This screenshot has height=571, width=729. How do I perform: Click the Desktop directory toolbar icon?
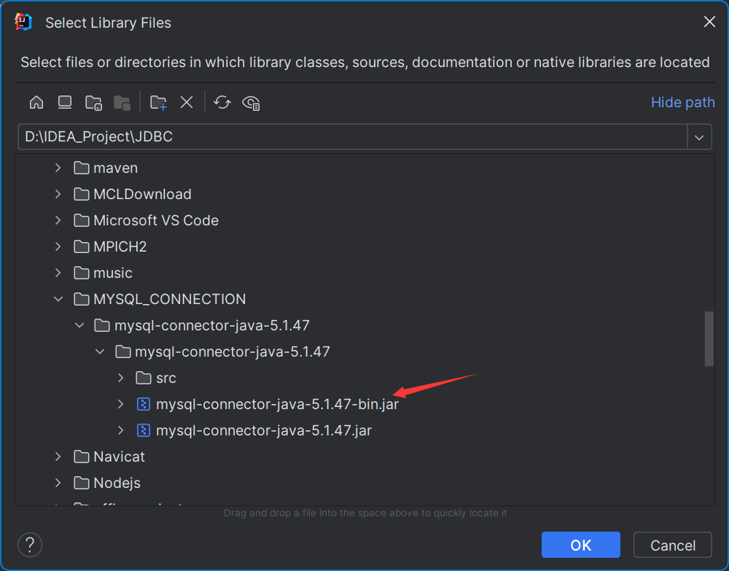click(65, 102)
